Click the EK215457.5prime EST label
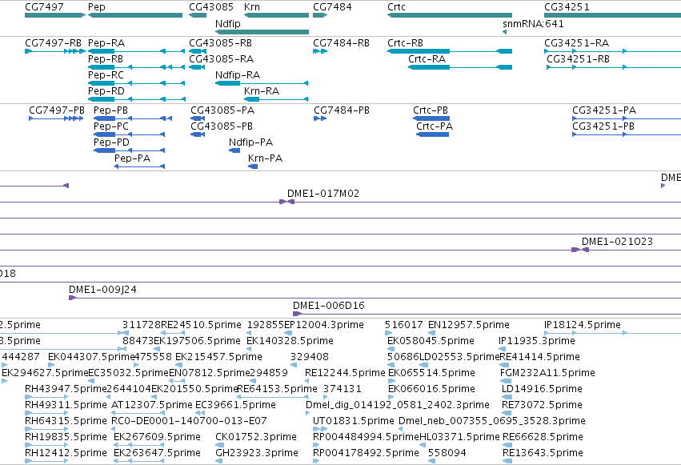The image size is (681, 465). [219, 357]
